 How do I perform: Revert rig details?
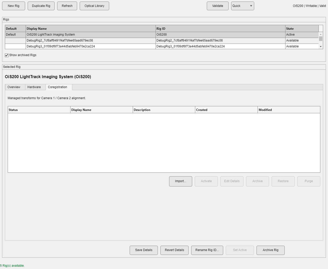tap(175, 250)
